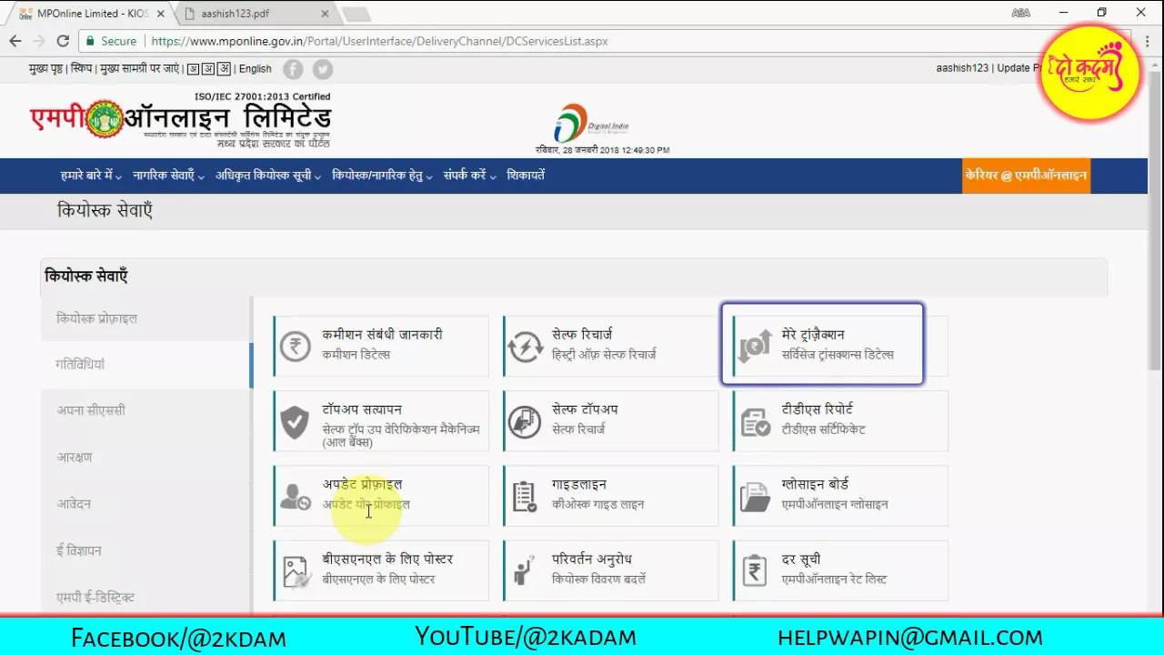Select गतिविधियां in the sidebar
This screenshot has width=1164, height=655.
145,365
